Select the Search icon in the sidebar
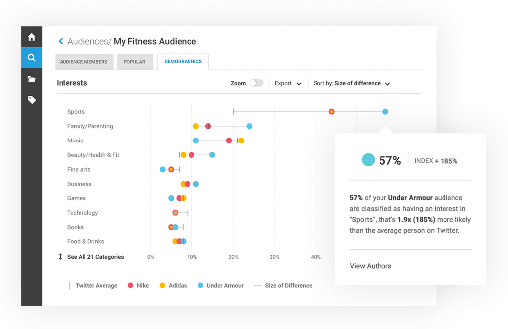The height and width of the screenshot is (329, 508). [x=31, y=58]
